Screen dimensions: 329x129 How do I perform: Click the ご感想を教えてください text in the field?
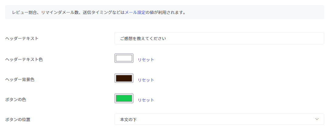(x=143, y=39)
